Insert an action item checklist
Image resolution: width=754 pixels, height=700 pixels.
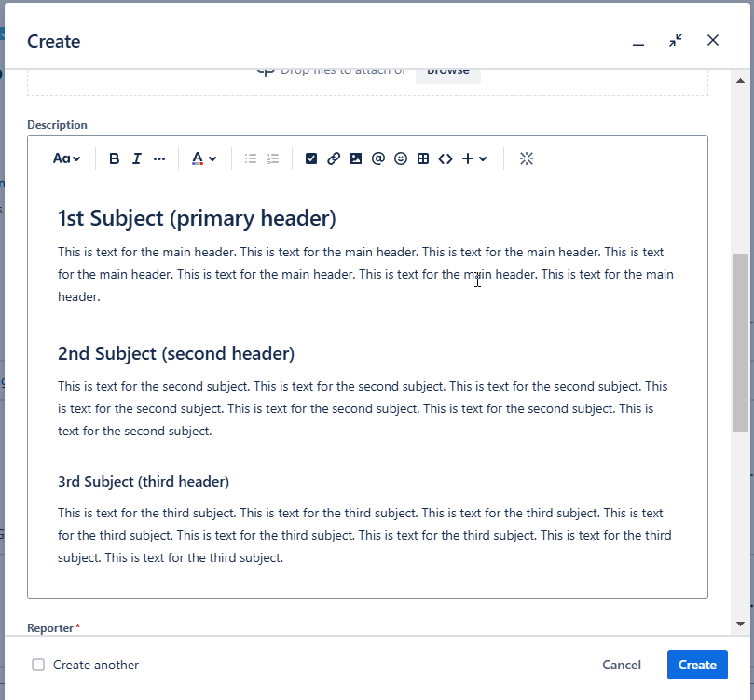coord(310,158)
